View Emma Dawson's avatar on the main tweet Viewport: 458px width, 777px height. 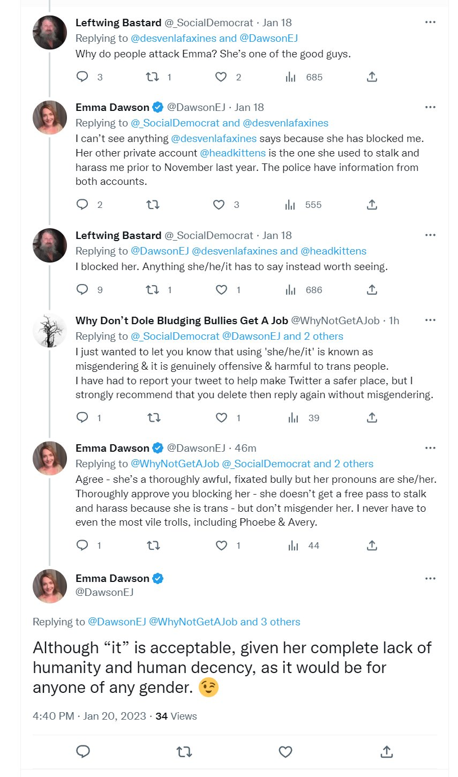coord(50,586)
